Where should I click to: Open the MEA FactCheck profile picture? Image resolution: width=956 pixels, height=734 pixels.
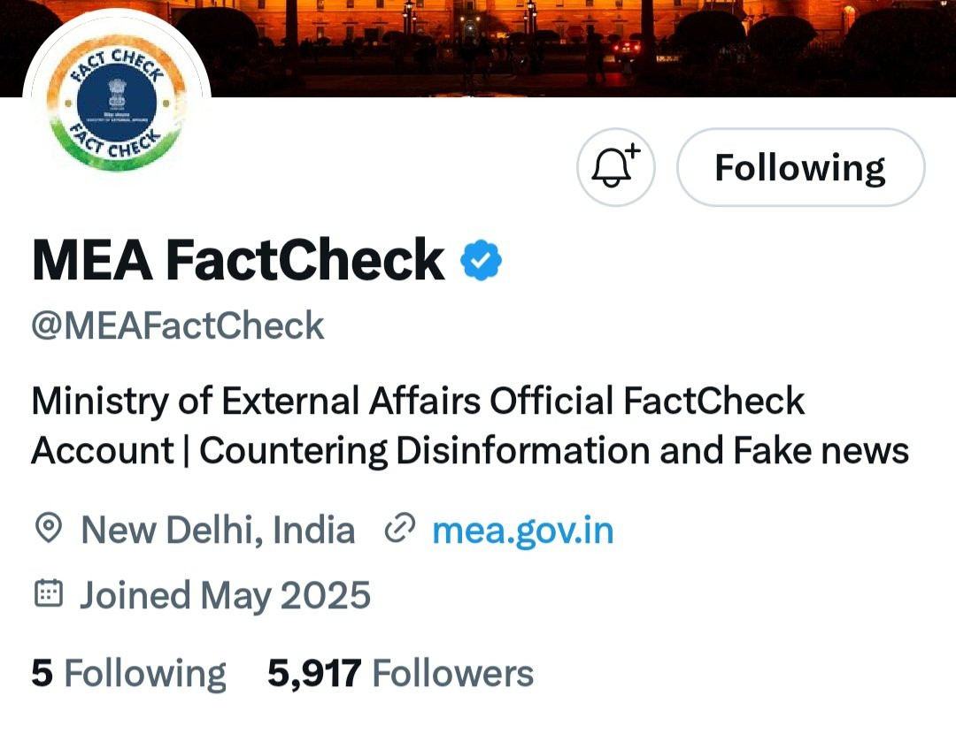pyautogui.click(x=116, y=102)
